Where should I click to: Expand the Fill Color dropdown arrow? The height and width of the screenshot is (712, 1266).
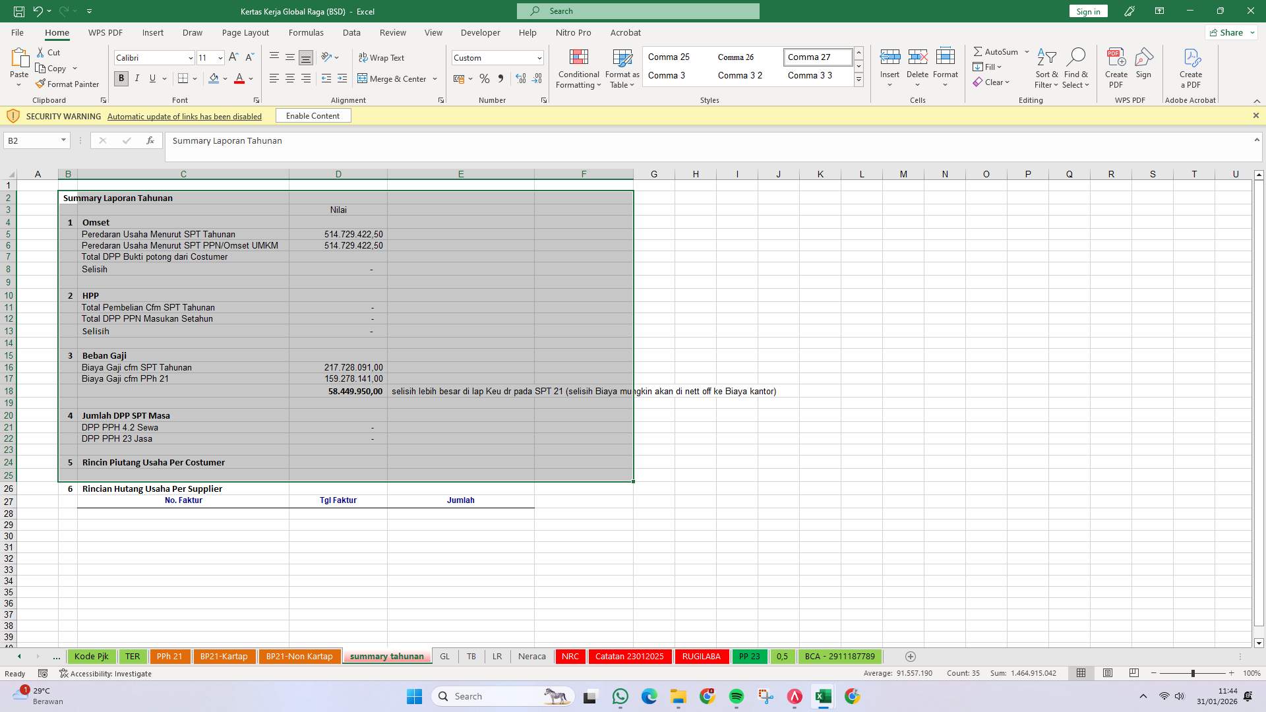(226, 78)
